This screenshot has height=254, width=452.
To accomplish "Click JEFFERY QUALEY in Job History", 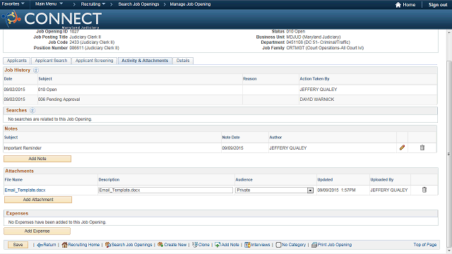I will (x=319, y=90).
